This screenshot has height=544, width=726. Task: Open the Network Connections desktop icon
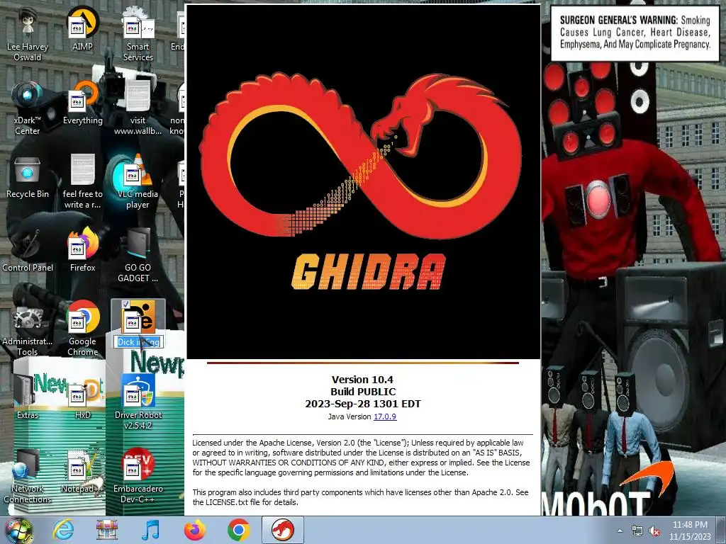pyautogui.click(x=28, y=476)
